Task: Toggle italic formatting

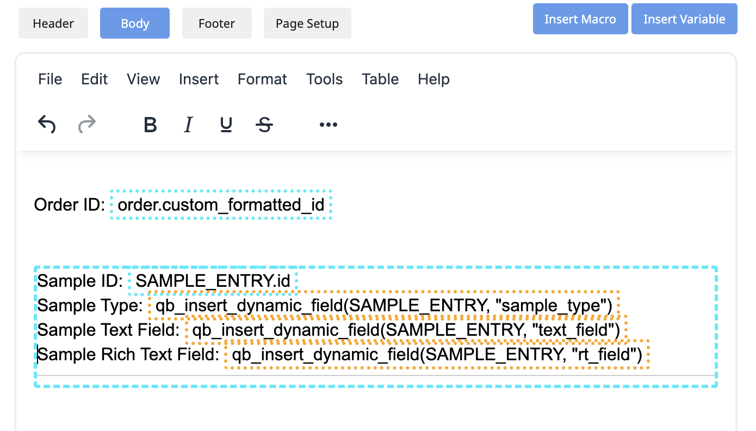Action: (x=188, y=125)
